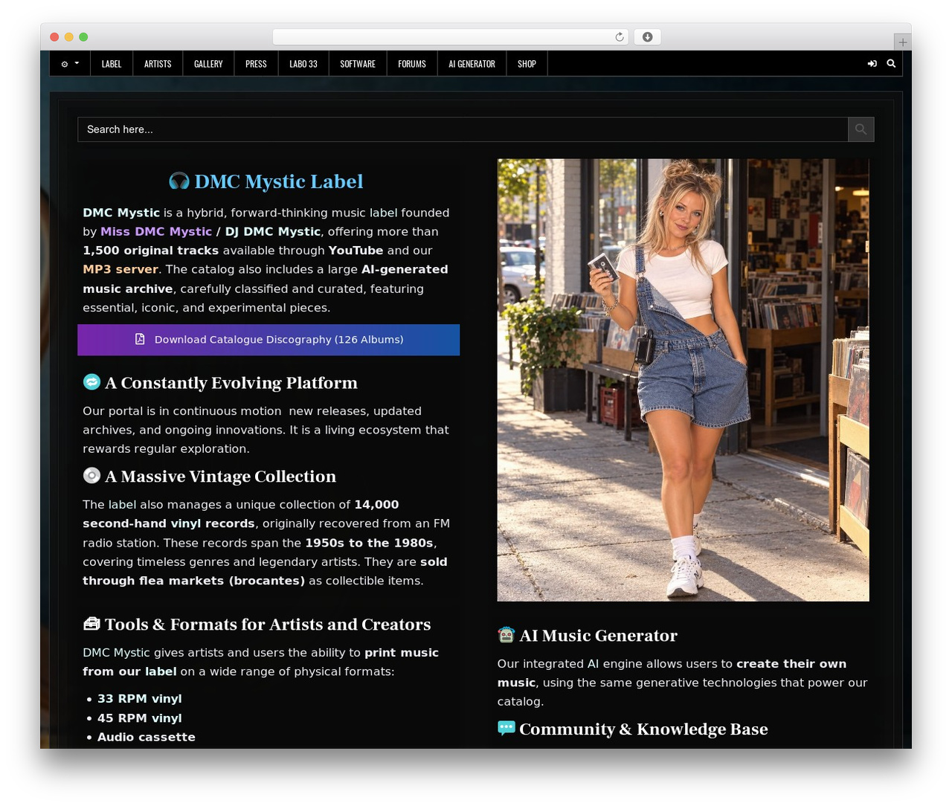952x806 pixels.
Task: Submit search with the magnifier button
Action: coord(861,129)
